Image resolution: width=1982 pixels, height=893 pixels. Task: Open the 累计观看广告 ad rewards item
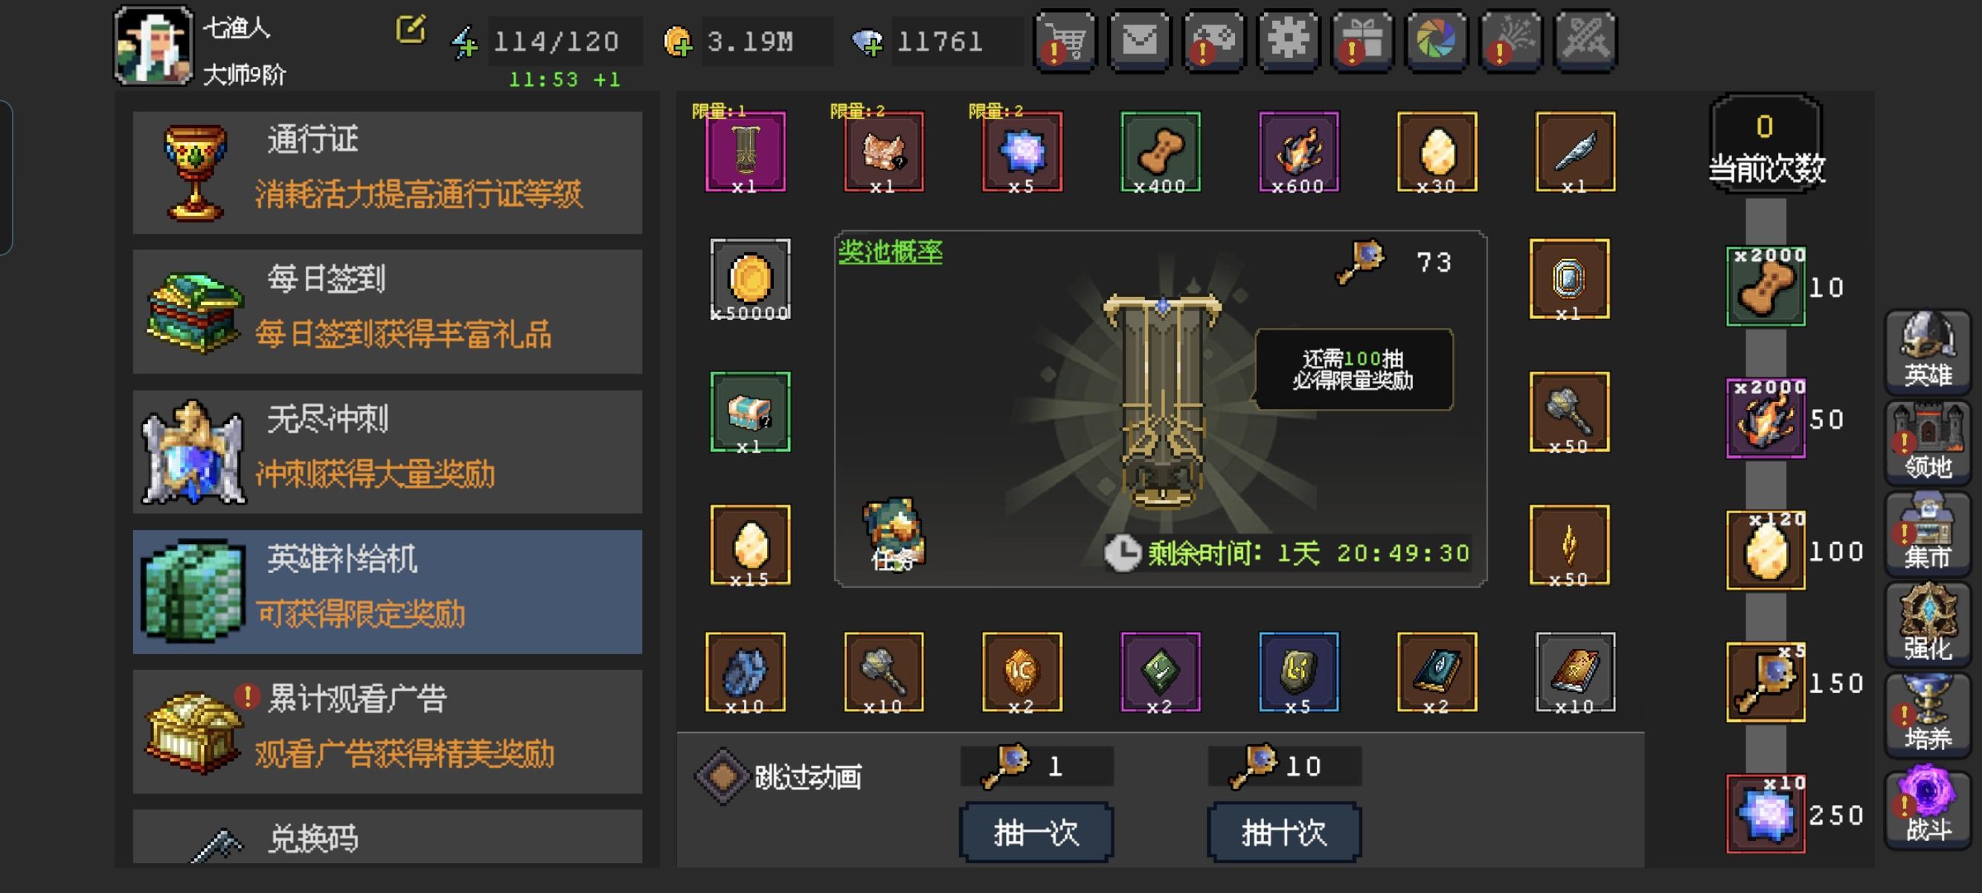387,732
